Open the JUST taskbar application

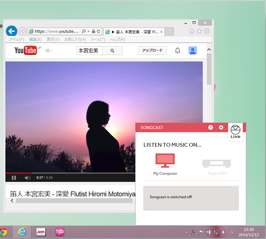(41, 232)
